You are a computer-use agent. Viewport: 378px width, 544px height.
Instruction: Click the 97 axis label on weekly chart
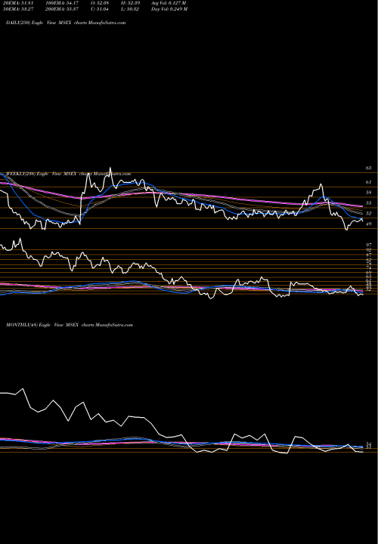(368, 245)
